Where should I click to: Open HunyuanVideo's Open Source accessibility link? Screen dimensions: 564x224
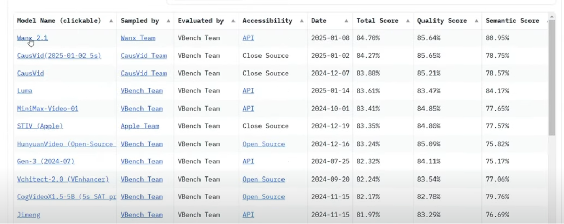264,144
